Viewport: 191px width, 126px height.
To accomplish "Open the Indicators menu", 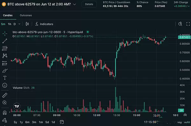I will (x=46, y=24).
